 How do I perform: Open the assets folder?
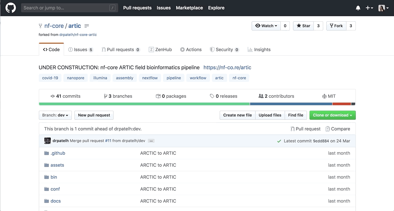click(x=57, y=165)
